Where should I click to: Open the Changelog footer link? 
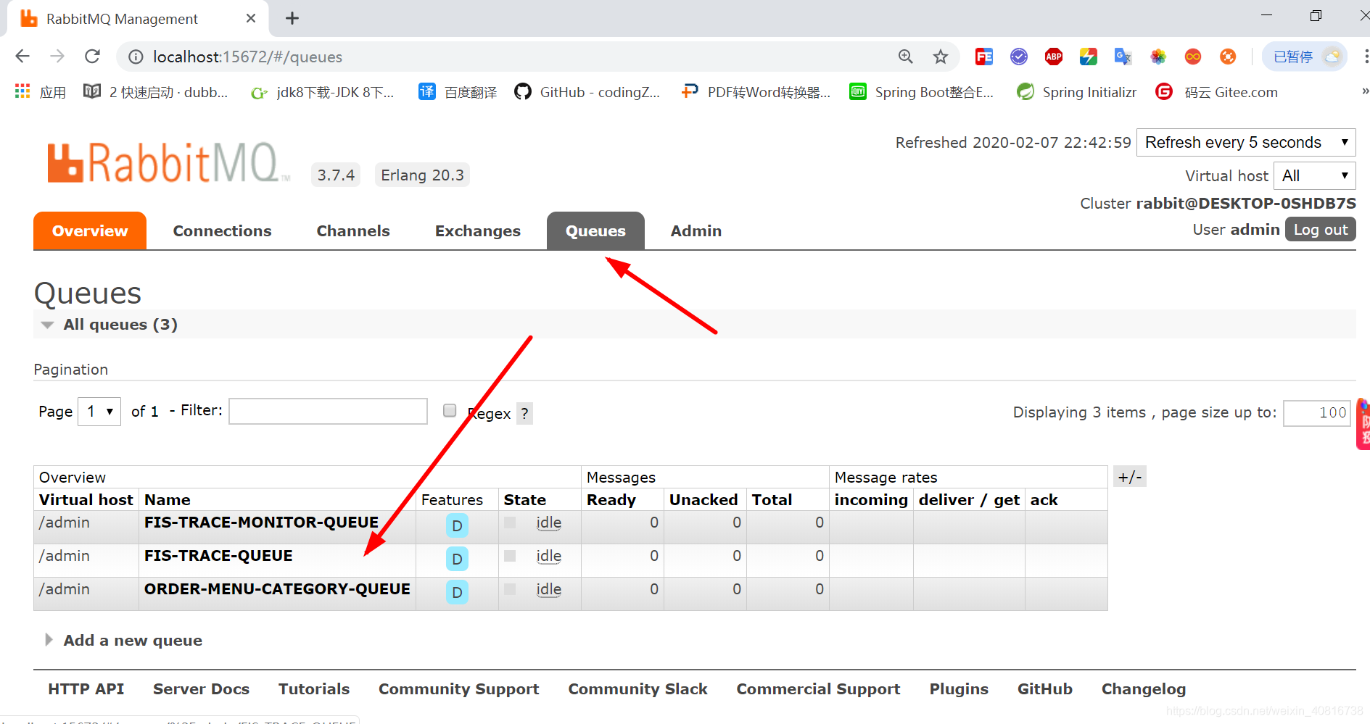[x=1144, y=689]
